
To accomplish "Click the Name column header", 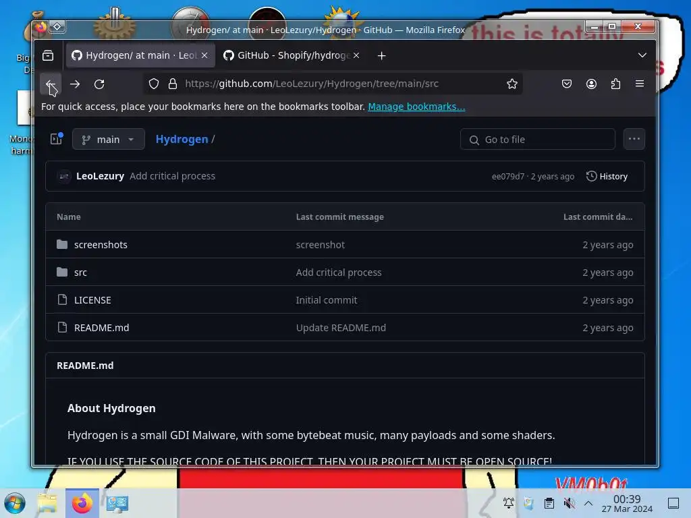I will 69,217.
